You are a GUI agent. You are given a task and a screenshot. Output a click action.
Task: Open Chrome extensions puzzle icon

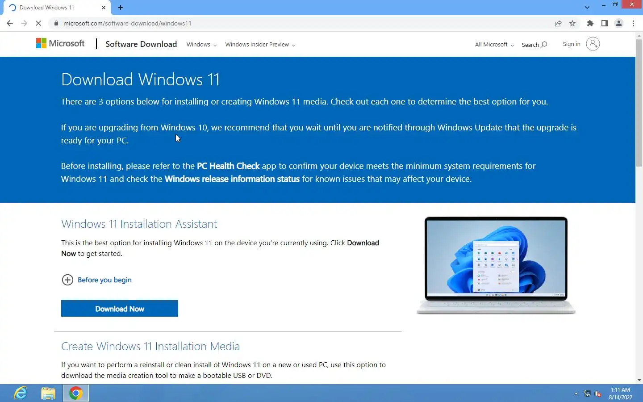590,23
